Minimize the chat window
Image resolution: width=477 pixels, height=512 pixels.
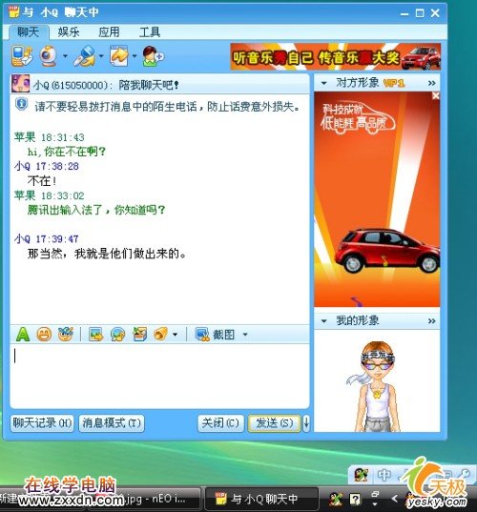[x=404, y=13]
